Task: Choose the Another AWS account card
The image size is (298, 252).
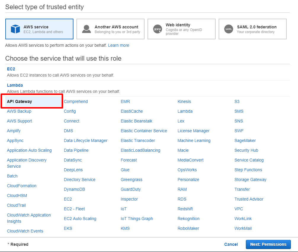Action: coord(110,29)
